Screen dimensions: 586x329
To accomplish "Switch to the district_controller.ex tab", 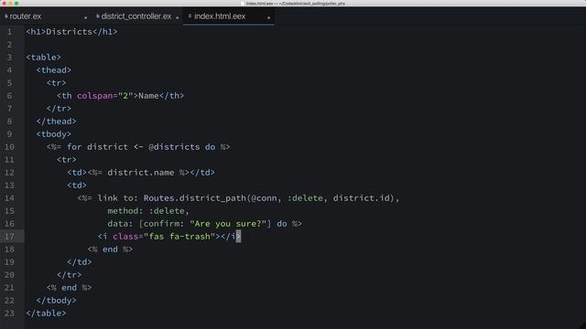I will tap(136, 16).
